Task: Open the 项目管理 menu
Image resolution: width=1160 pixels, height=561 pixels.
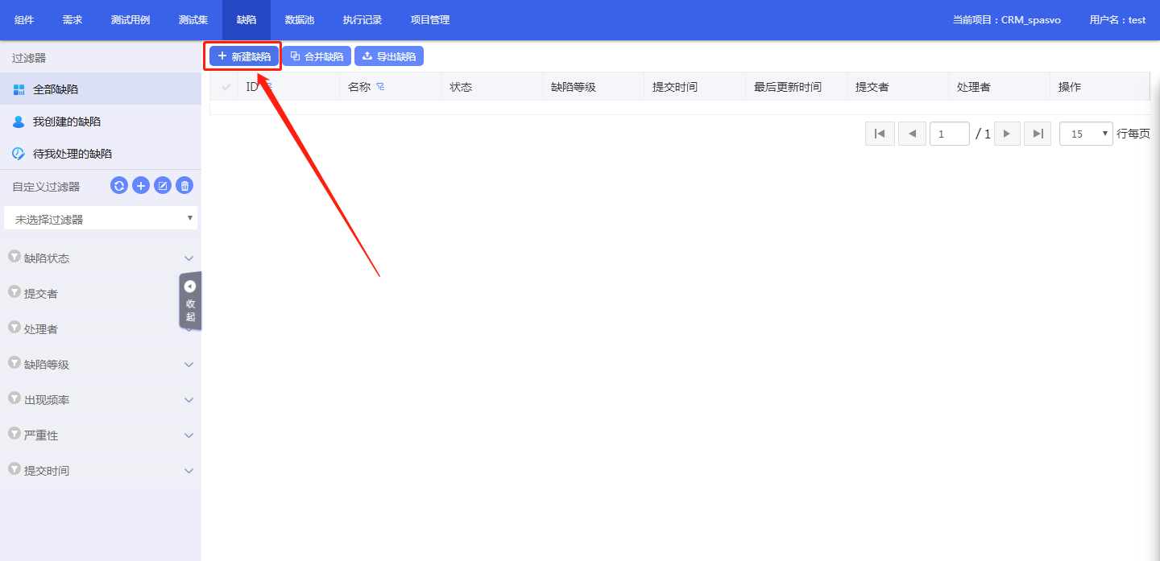Action: coord(430,20)
